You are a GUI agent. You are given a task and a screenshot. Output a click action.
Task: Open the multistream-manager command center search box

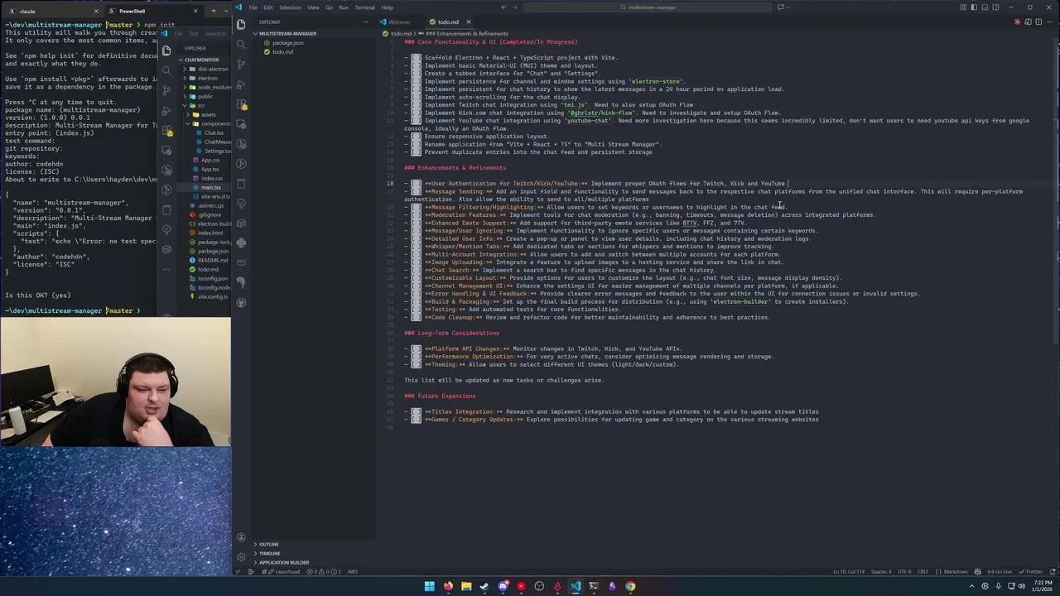(x=648, y=7)
